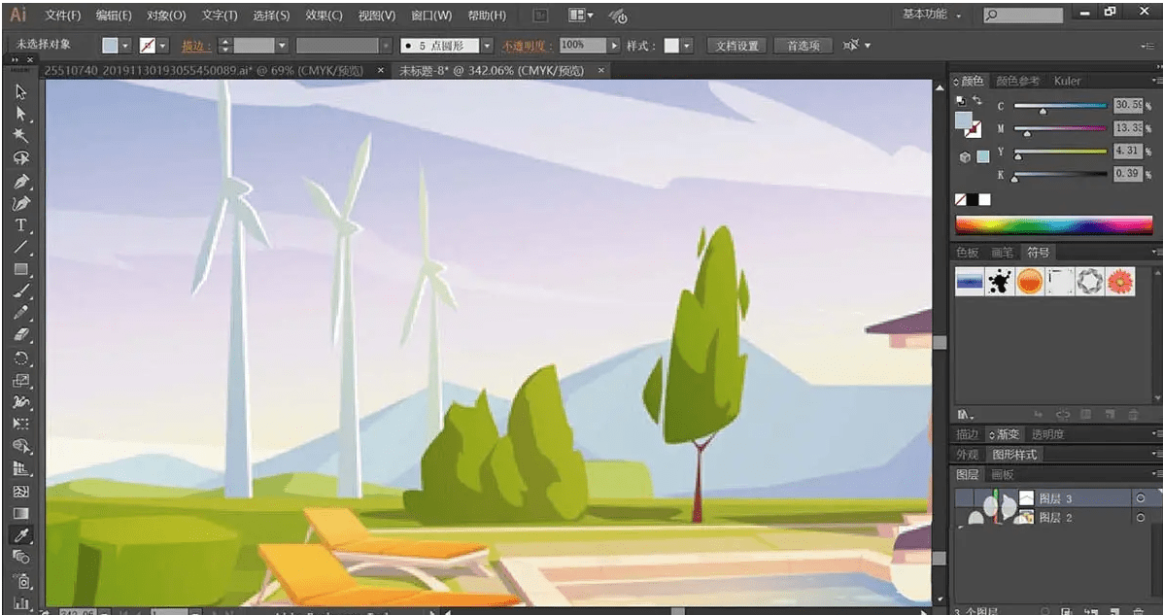Image resolution: width=1163 pixels, height=615 pixels.
Task: Select the Rectangle tool
Action: (x=20, y=269)
